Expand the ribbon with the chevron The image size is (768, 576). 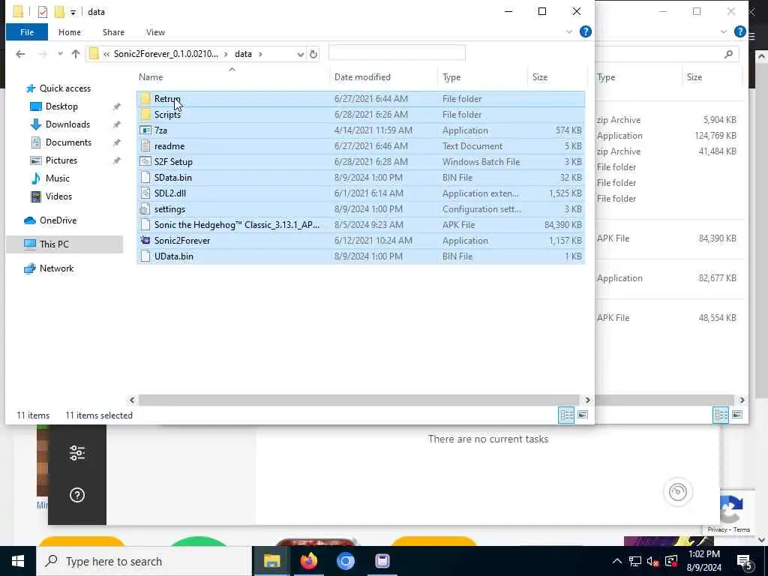tap(569, 31)
